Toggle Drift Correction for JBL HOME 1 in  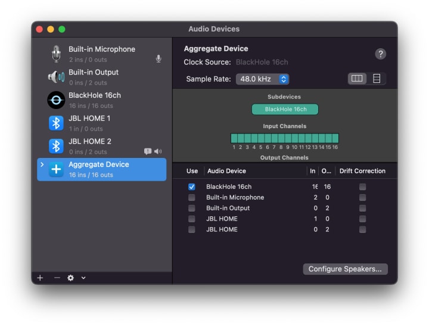click(x=362, y=219)
